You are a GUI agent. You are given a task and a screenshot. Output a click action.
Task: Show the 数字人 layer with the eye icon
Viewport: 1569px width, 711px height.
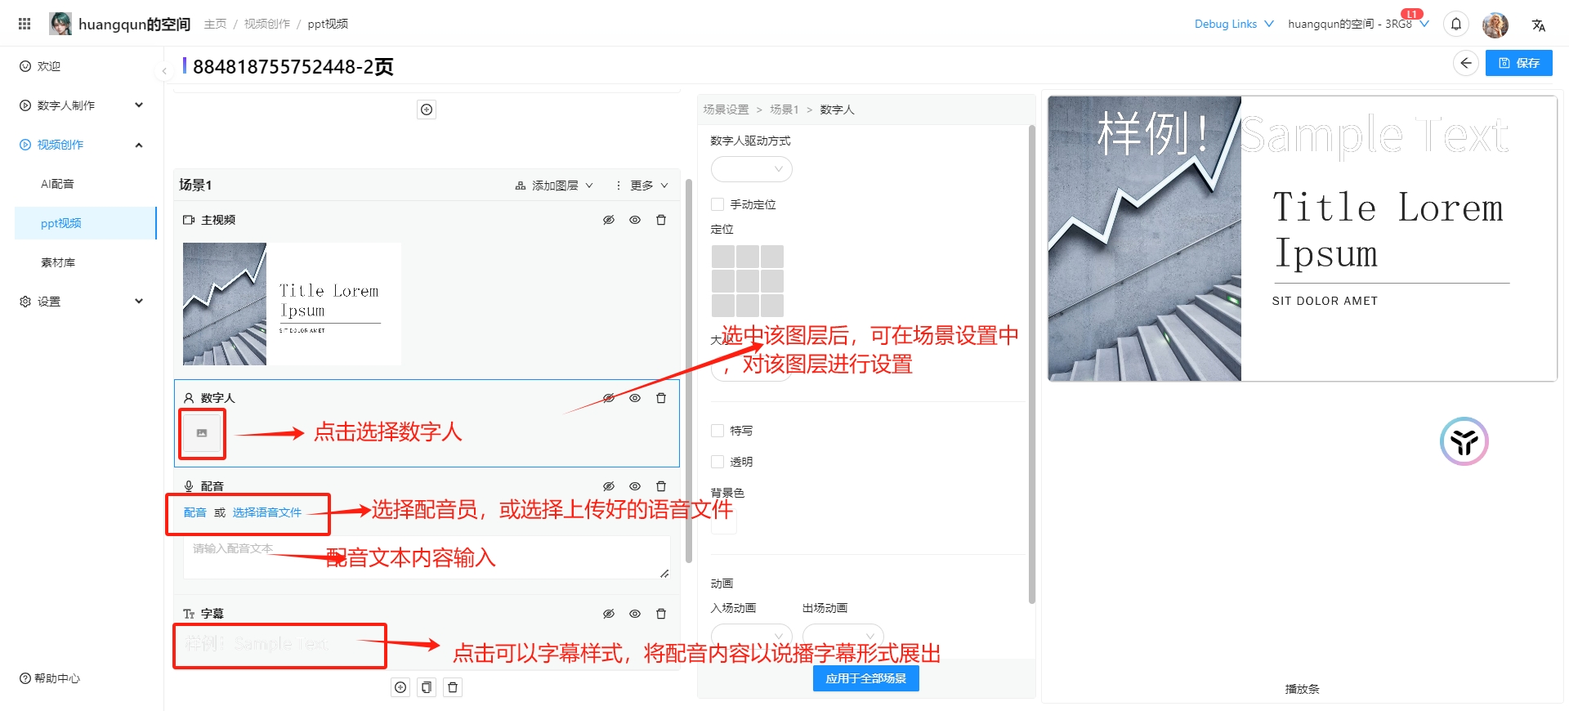[635, 398]
